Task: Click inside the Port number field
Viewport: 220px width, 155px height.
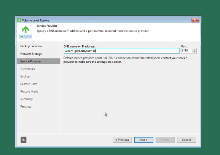Action: 186,51
